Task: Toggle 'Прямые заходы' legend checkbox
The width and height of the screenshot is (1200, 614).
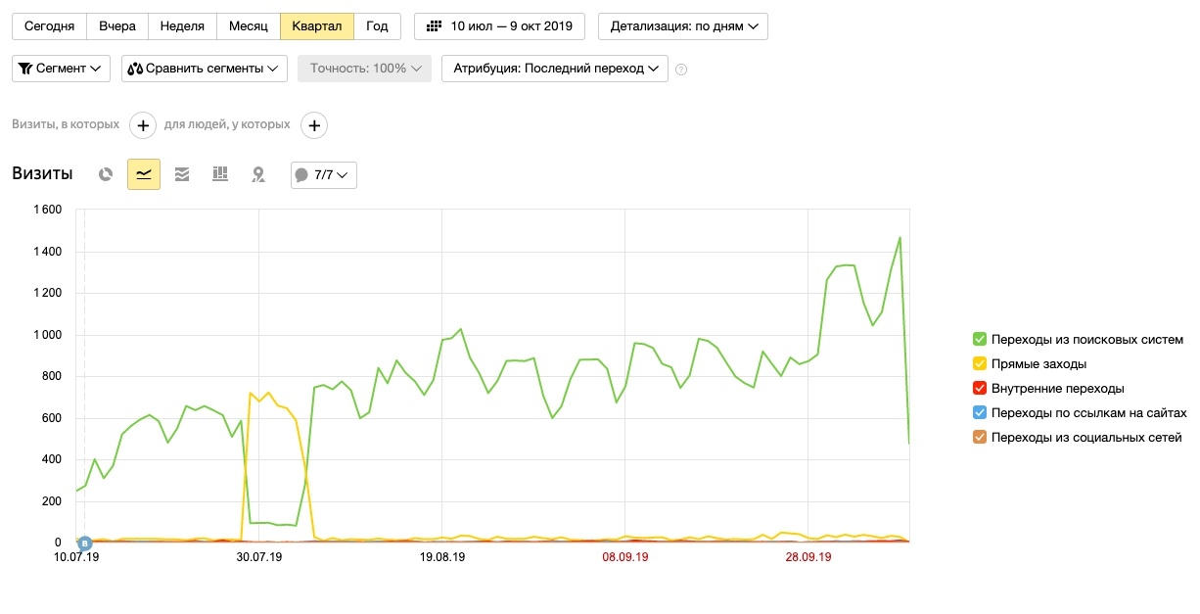Action: pyautogui.click(x=980, y=364)
